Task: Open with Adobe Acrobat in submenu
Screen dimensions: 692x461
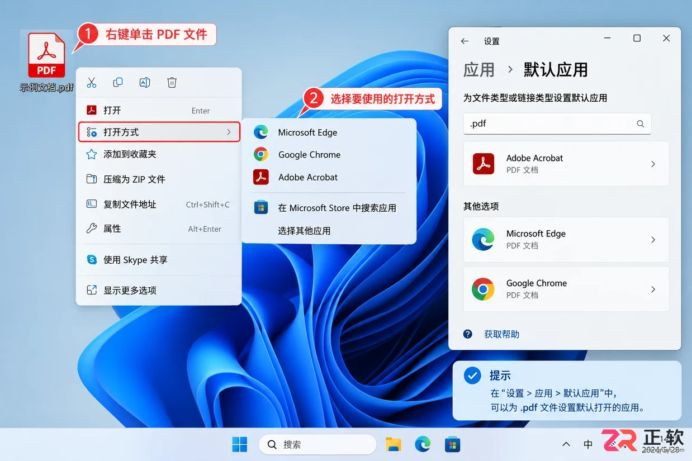Action: click(x=329, y=177)
